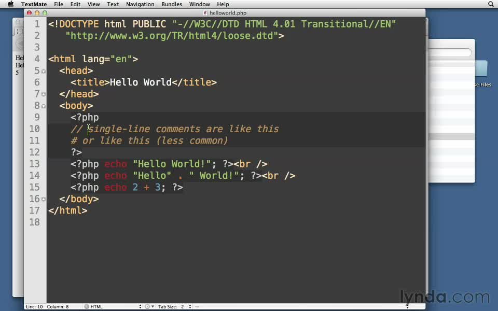498x311 pixels.
Task: Click the helloworld.php file icon in title bar
Action: pos(205,12)
